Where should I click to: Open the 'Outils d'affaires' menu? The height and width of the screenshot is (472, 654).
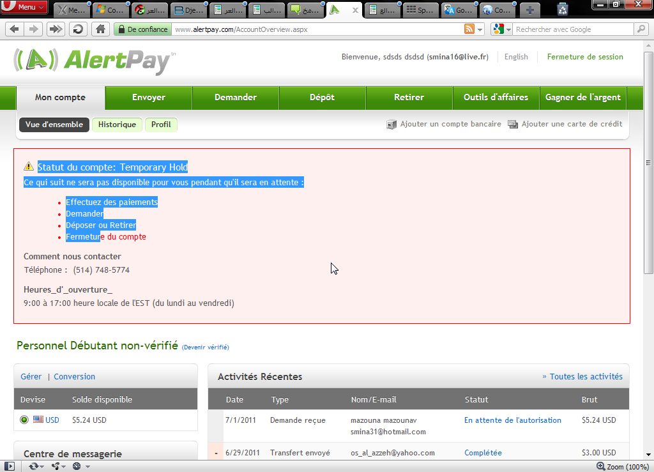click(496, 98)
